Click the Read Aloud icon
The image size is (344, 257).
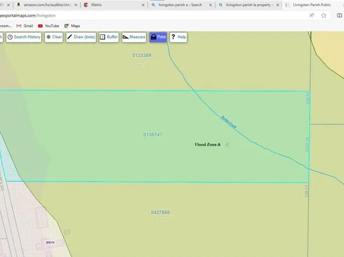(x=312, y=16)
